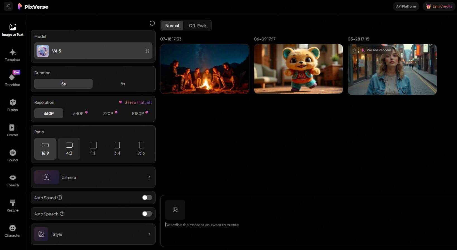457x250 pixels.
Task: Open the Template sidebar tool
Action: [x=13, y=55]
